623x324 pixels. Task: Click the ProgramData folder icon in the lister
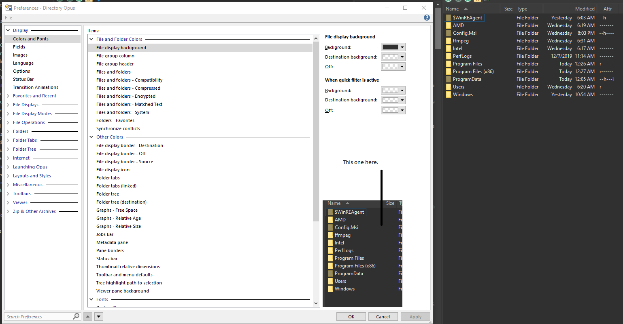coord(449,79)
